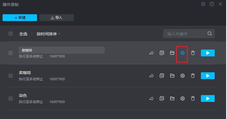227x119 pixels.
Task: Open settings gear for 做咖啡 recording
Action: [182, 53]
